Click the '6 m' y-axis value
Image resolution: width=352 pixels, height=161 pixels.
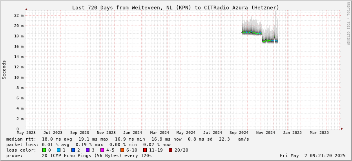click(20, 98)
